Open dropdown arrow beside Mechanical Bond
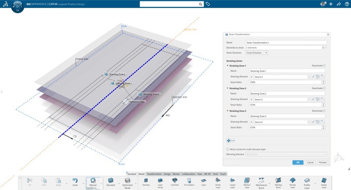 click(269, 183)
